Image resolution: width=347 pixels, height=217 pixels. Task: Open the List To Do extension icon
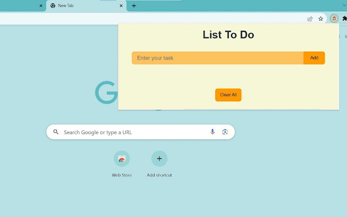tap(334, 19)
